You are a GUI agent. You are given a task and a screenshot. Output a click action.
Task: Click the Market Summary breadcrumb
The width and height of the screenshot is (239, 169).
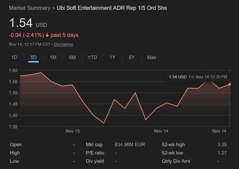[30, 8]
